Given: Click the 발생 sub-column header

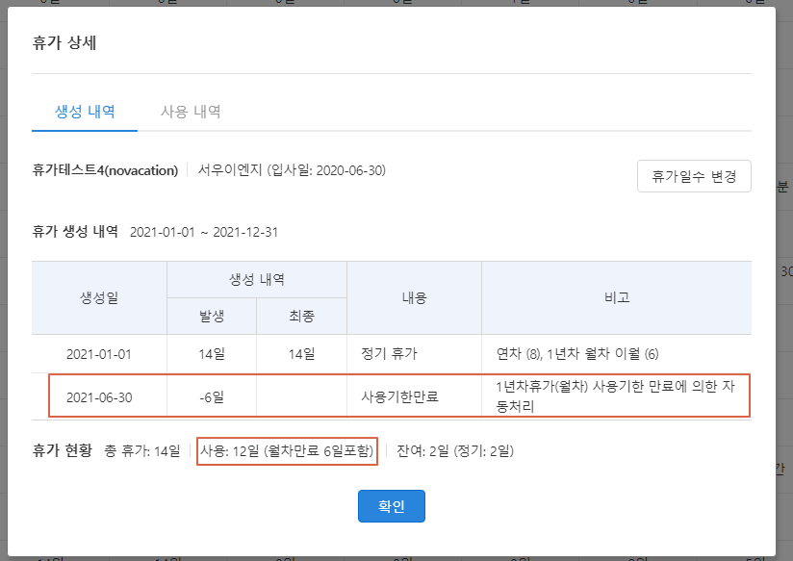Looking at the screenshot, I should 212,316.
